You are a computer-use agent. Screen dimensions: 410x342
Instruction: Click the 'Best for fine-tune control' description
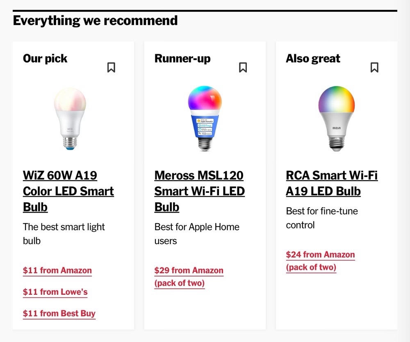(321, 218)
